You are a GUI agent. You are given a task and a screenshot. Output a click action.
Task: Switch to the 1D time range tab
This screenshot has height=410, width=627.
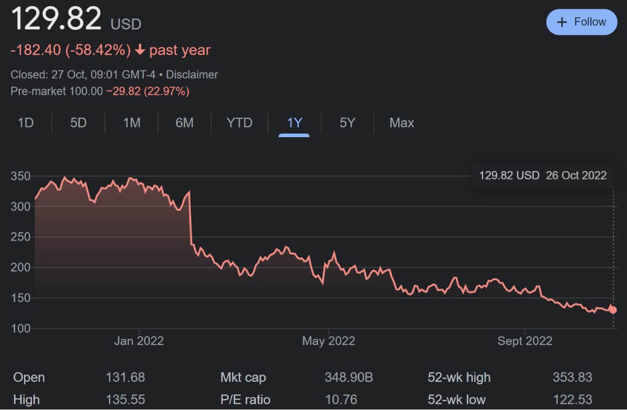[x=25, y=123]
